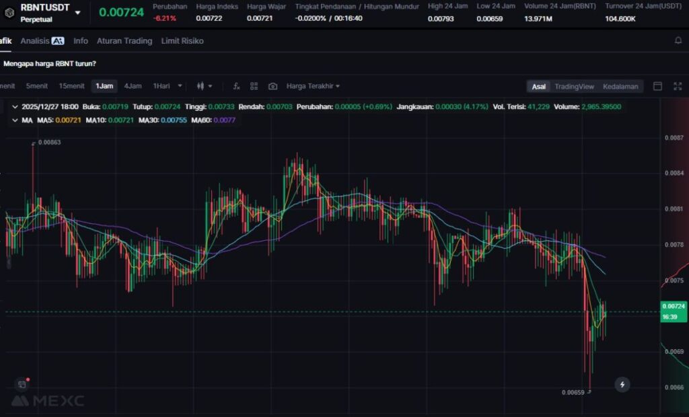The width and height of the screenshot is (689, 417).
Task: Expand chart to fullscreen
Action: [676, 86]
